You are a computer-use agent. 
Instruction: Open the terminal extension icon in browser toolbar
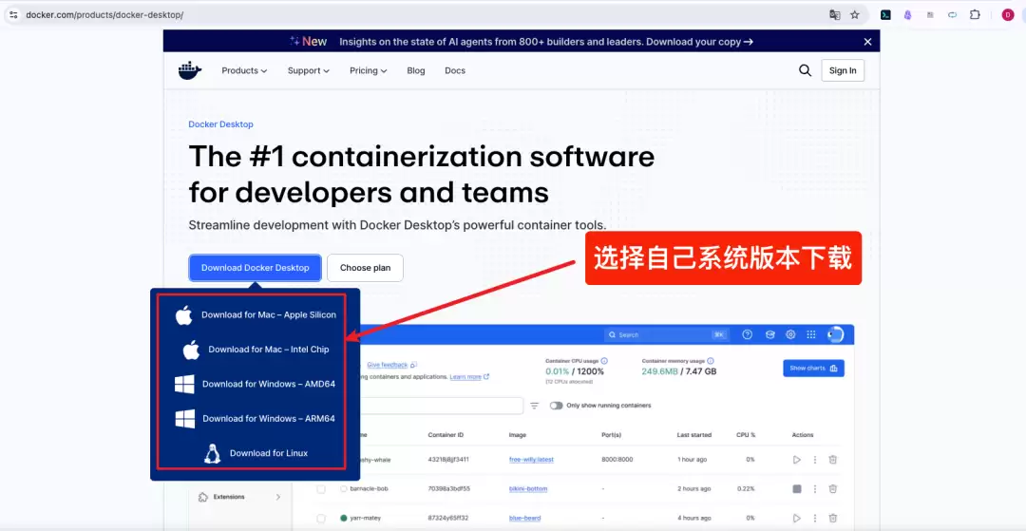[885, 14]
